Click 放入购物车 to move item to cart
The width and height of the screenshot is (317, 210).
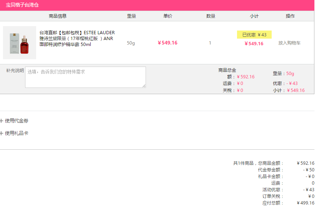pos(289,43)
